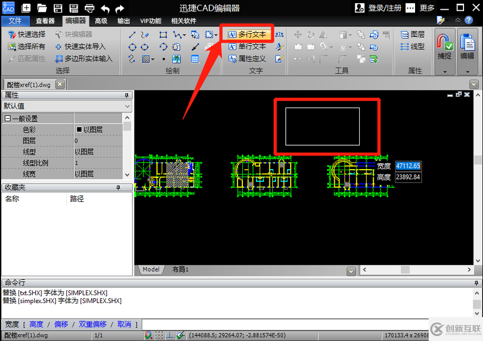Redo the action with the Redo arrow
This screenshot has width=483, height=341.
[120, 9]
